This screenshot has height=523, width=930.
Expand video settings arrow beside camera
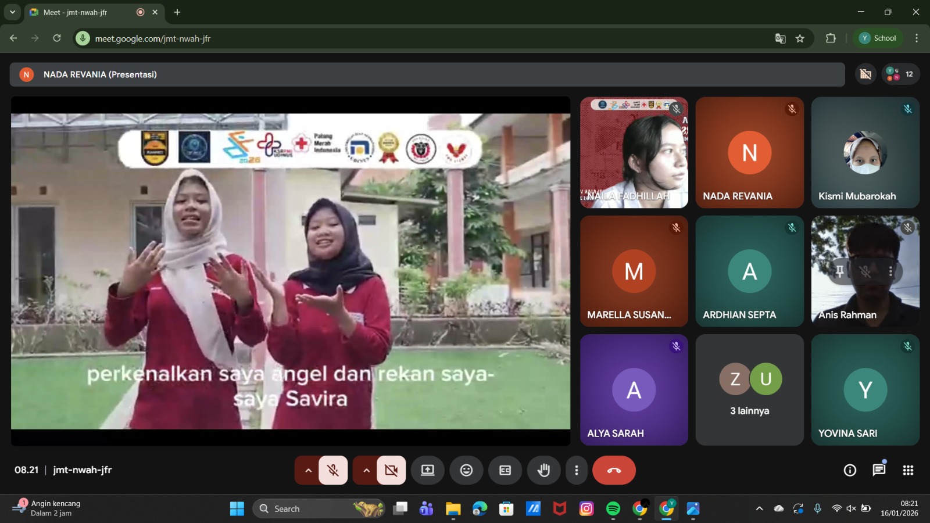tap(366, 470)
